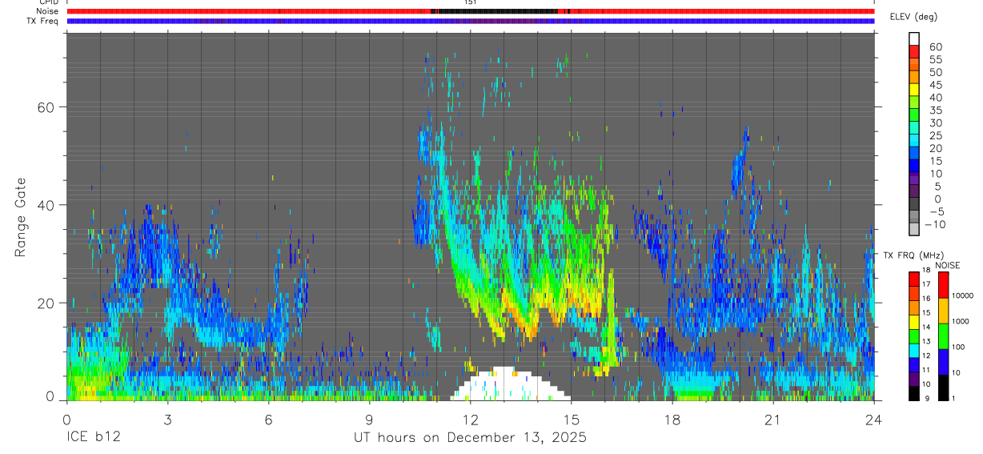
Task: Click x-axis tick label '6'
Action: click(x=268, y=420)
